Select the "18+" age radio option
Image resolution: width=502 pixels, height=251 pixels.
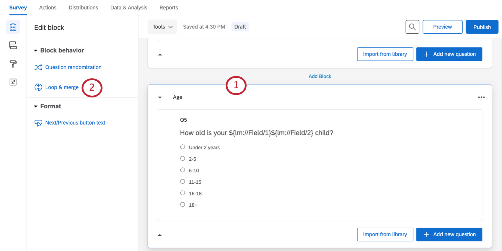[x=183, y=205]
